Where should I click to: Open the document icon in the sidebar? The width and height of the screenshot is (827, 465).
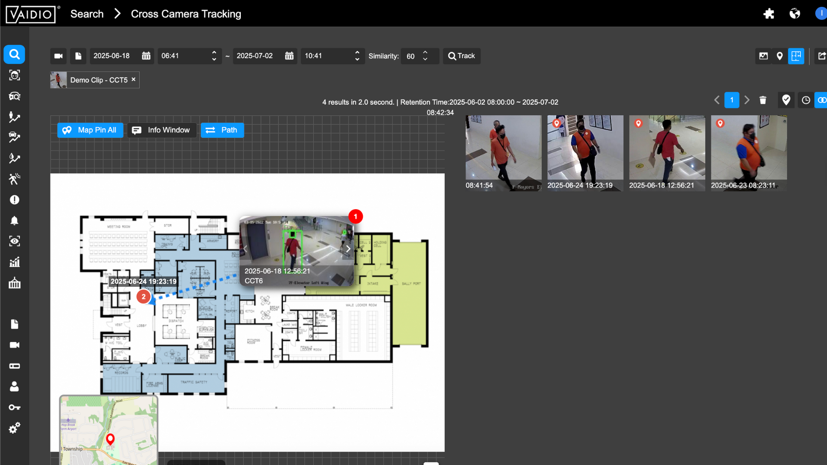coord(14,324)
